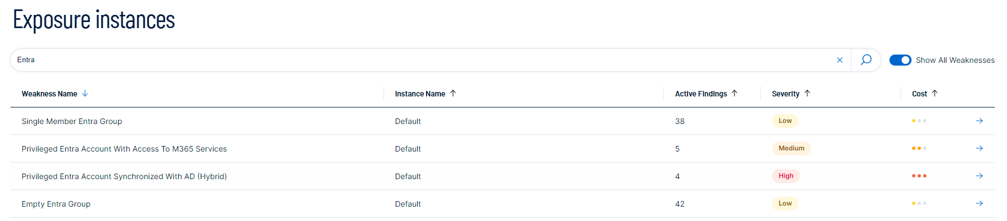This screenshot has height=221, width=1007.
Task: Click the magnifier search icon
Action: click(866, 60)
